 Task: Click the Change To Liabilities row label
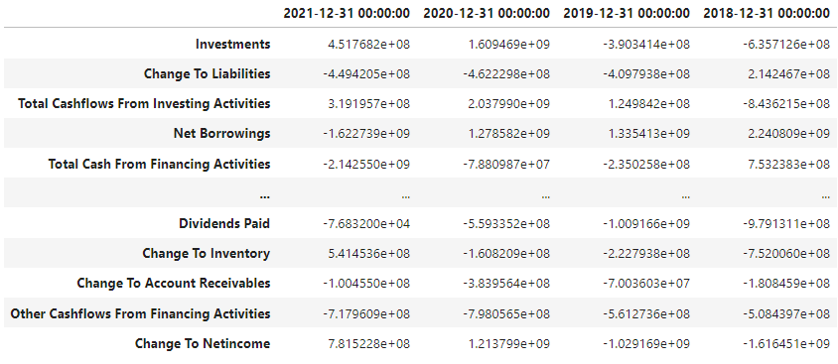tap(208, 73)
